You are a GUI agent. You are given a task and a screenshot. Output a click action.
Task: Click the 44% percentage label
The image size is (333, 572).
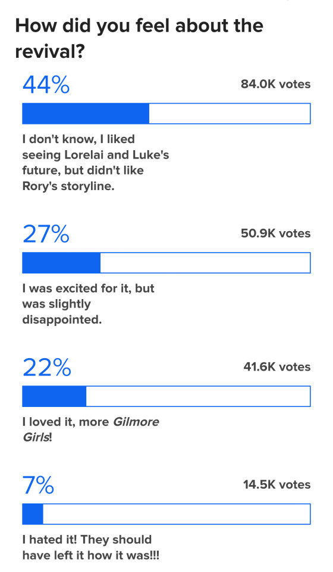(46, 84)
